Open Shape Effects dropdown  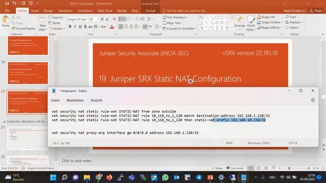pos(269,27)
